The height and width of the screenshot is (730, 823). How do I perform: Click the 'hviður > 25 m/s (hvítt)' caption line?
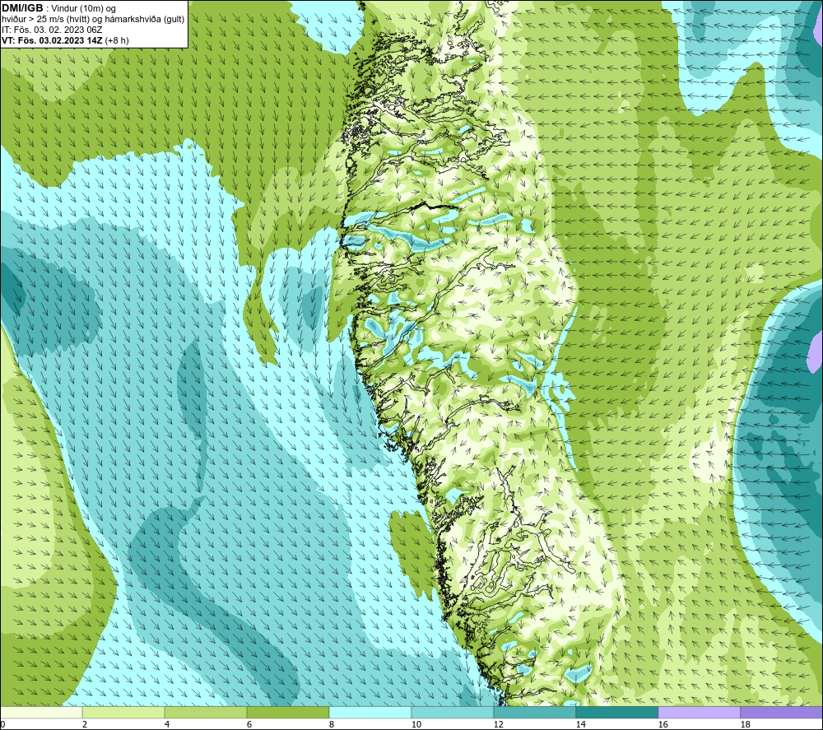coord(93,20)
